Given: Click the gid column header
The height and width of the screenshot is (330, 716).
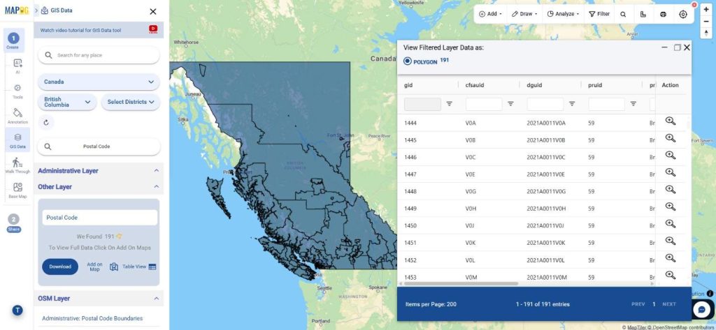Looking at the screenshot, I should pos(408,85).
